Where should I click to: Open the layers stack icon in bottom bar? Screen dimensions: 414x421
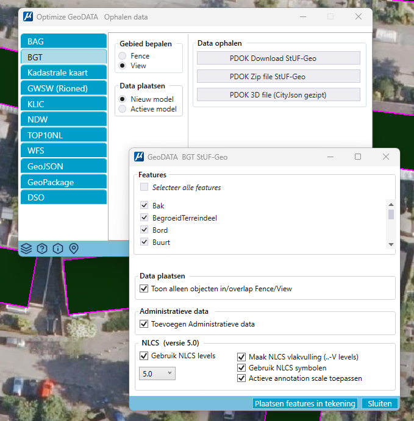[x=26, y=249]
